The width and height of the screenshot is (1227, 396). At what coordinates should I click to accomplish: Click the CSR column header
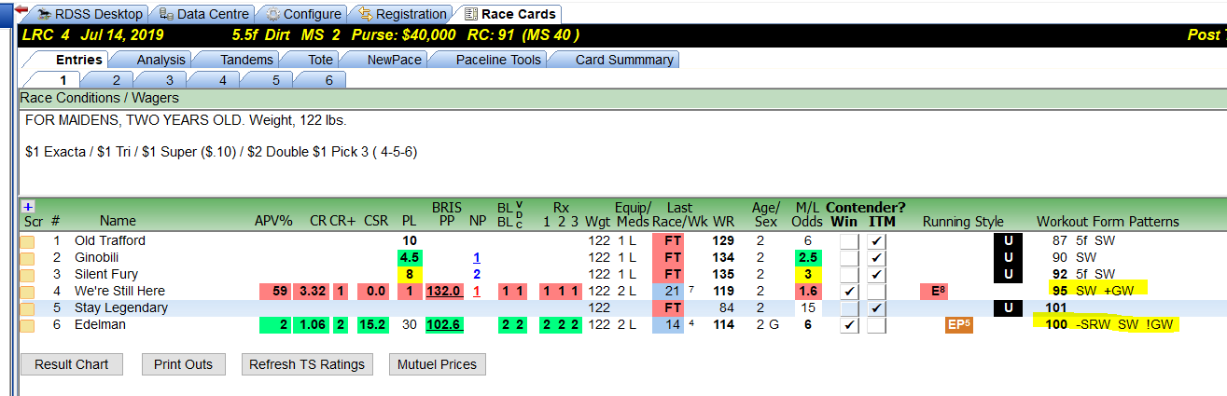[376, 222]
